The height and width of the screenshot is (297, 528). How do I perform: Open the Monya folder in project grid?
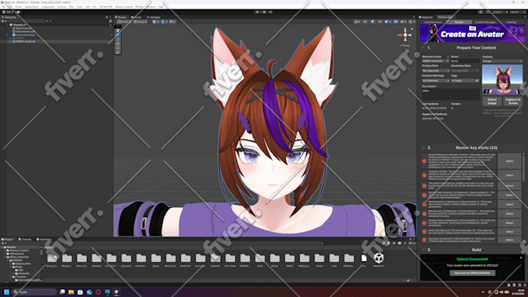(x=275, y=258)
